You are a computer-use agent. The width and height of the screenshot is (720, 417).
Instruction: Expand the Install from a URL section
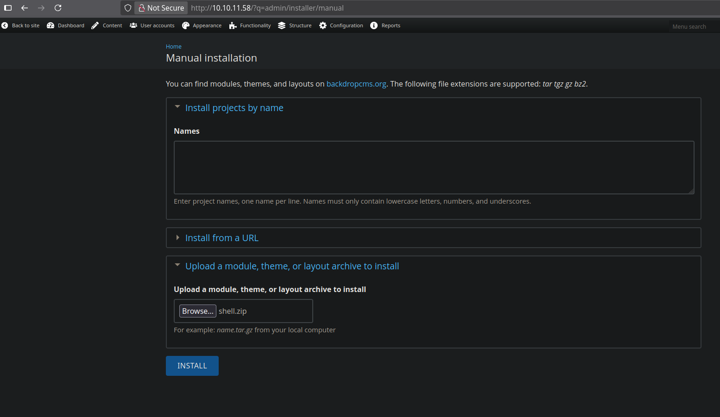coord(221,238)
